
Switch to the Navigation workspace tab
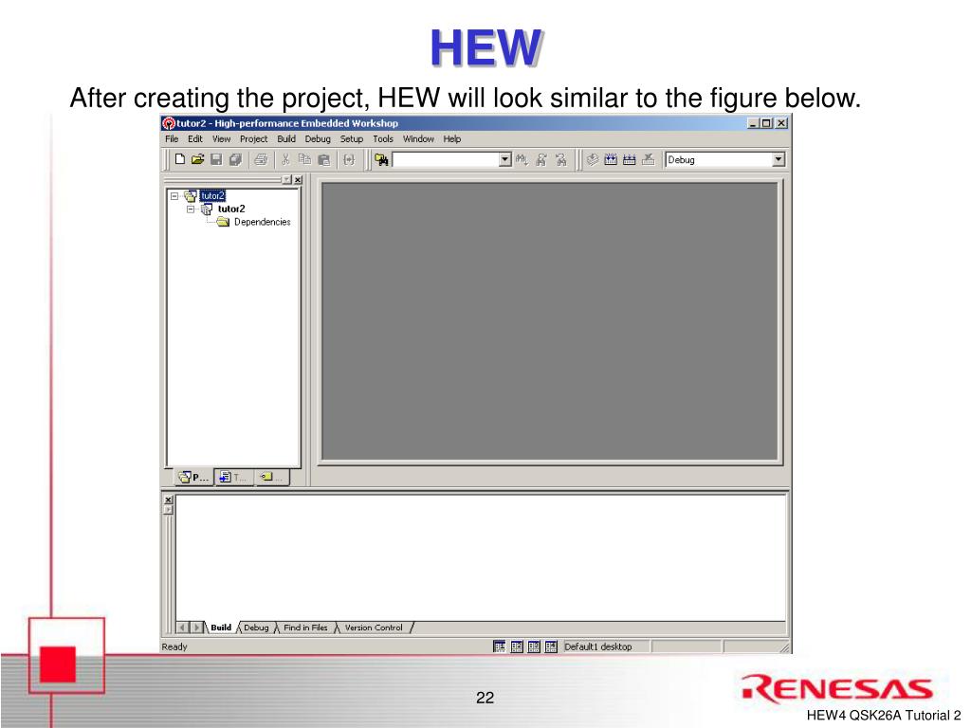(271, 477)
